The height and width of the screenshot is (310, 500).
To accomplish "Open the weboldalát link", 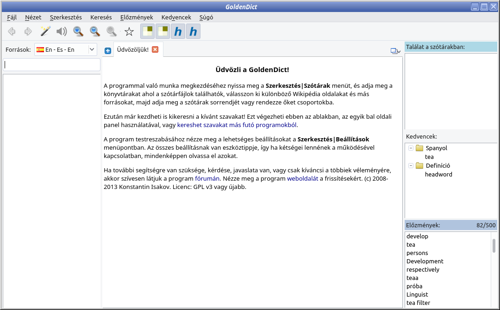I will click(302, 178).
